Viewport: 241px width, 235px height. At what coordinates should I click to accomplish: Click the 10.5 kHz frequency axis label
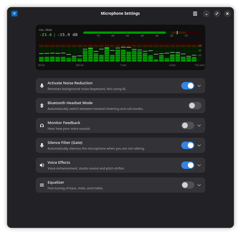[x=199, y=65]
